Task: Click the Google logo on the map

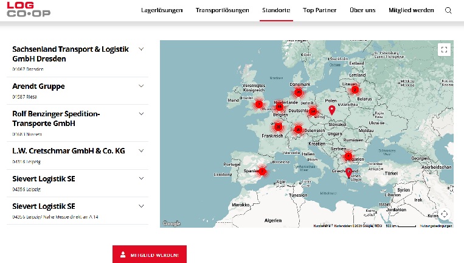Action: click(x=171, y=223)
